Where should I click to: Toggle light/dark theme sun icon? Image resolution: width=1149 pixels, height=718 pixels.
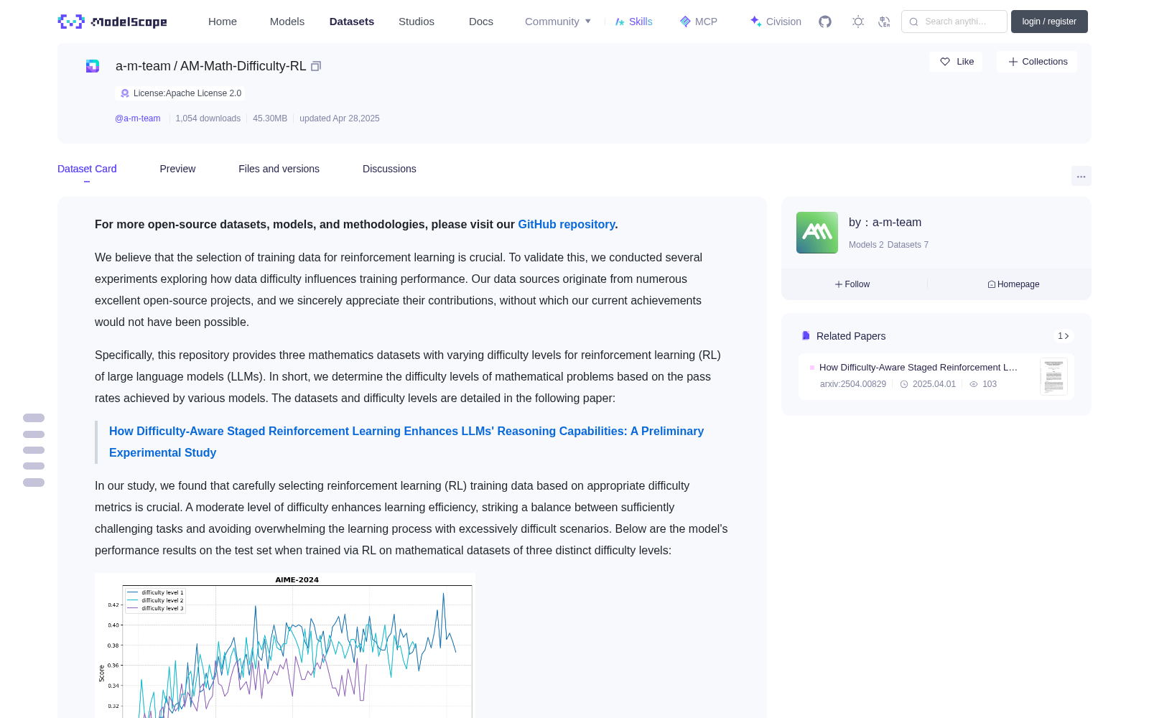click(858, 22)
